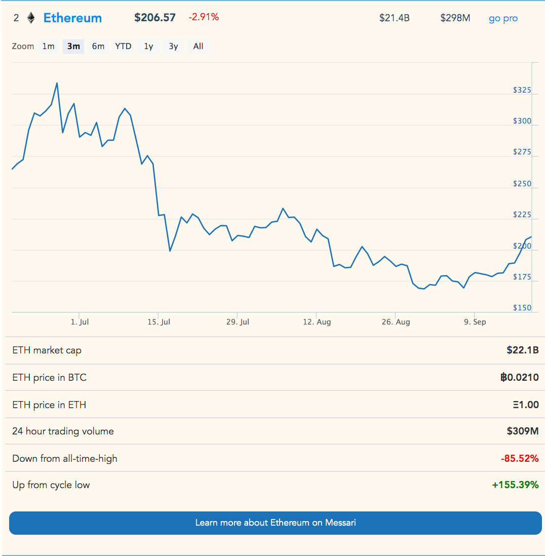
Task: Click the 9. Sep date axis label
Action: point(475,322)
